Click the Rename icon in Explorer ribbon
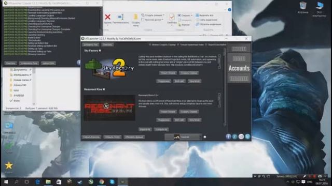Viewport: 332px width, 186px height. click(x=121, y=17)
